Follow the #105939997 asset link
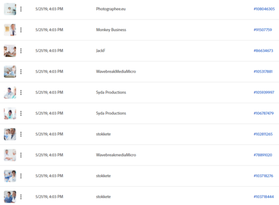279x205 pixels. point(264,92)
